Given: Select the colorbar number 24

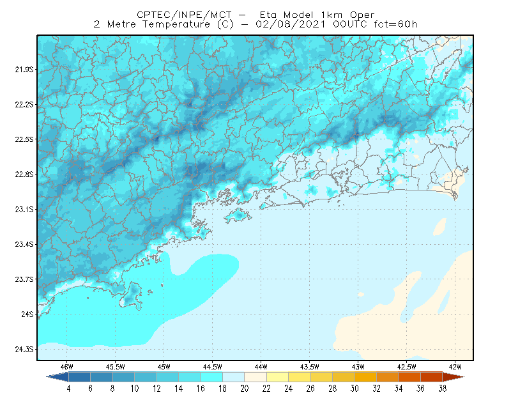Looking at the screenshot, I should [289, 389].
